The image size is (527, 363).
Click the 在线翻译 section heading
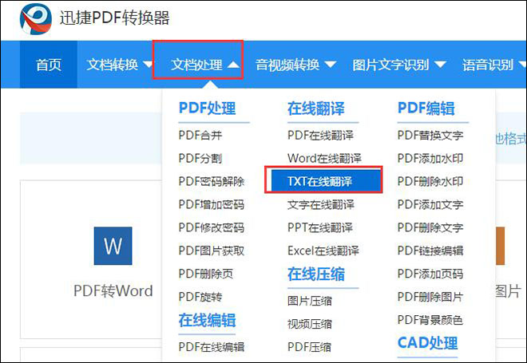point(316,109)
